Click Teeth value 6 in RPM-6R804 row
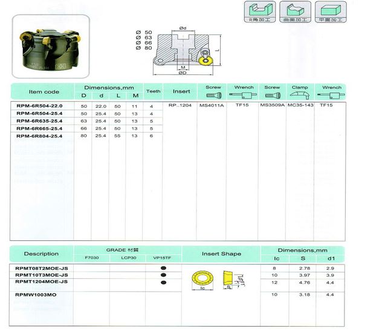The image size is (382, 334). pyautogui.click(x=151, y=136)
